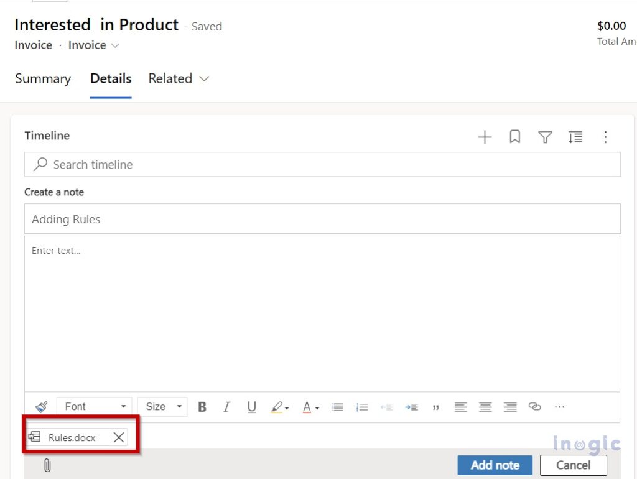This screenshot has width=637, height=479.
Task: Create a new timeline record with the plus icon
Action: 485,137
